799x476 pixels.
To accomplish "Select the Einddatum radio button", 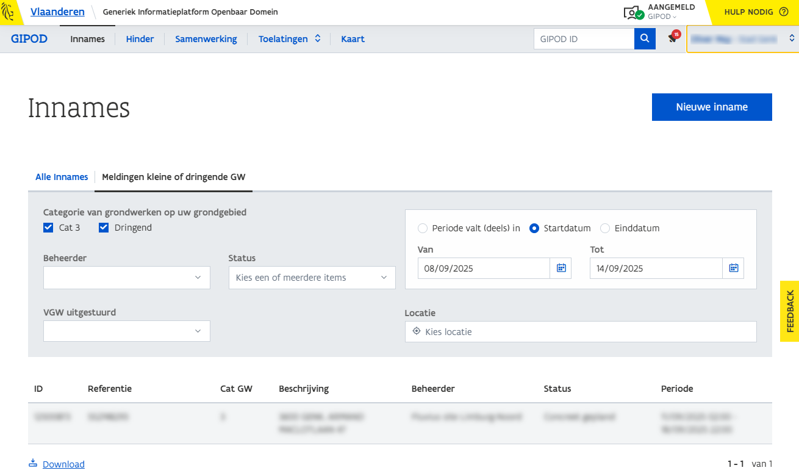I will pyautogui.click(x=605, y=228).
